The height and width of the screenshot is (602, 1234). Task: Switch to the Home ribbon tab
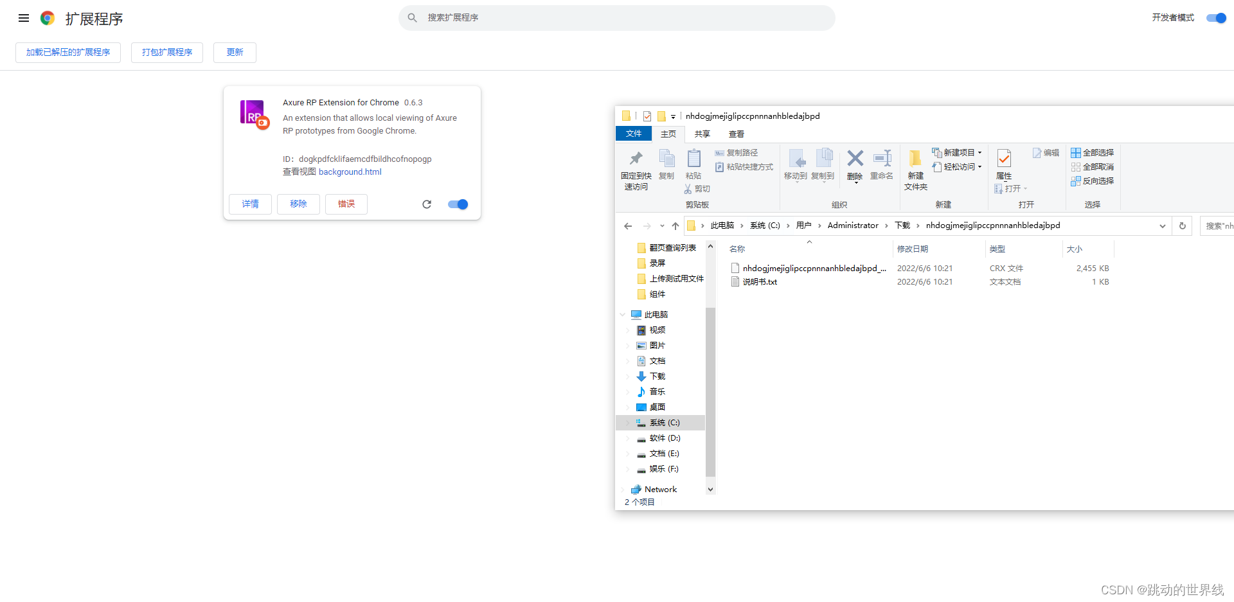pos(668,134)
